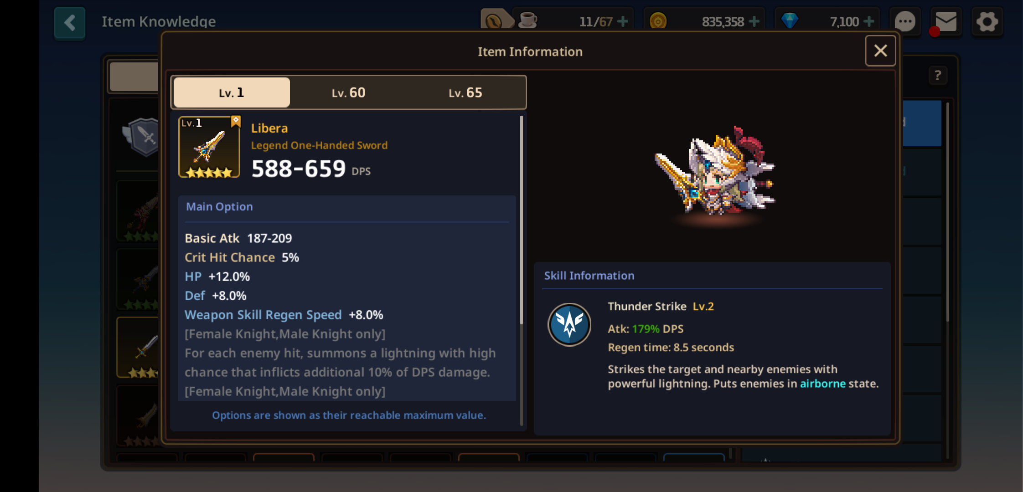The width and height of the screenshot is (1023, 492).
Task: Switch to the Lv. 65 tab
Action: (x=465, y=92)
